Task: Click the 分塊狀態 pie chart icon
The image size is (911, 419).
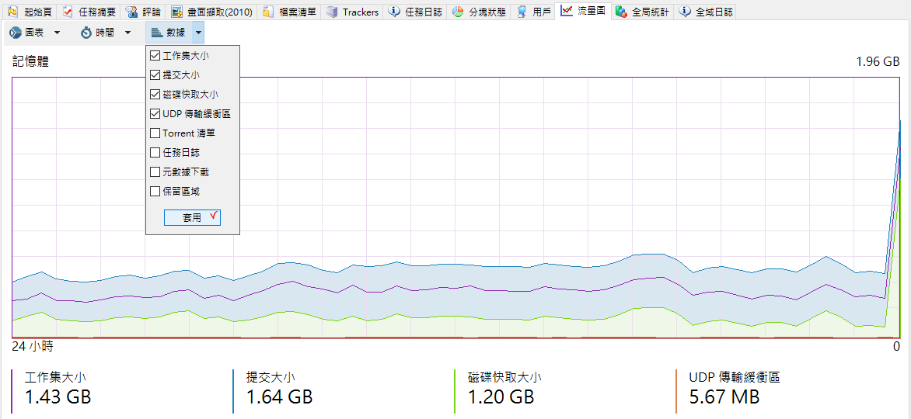Action: [458, 12]
